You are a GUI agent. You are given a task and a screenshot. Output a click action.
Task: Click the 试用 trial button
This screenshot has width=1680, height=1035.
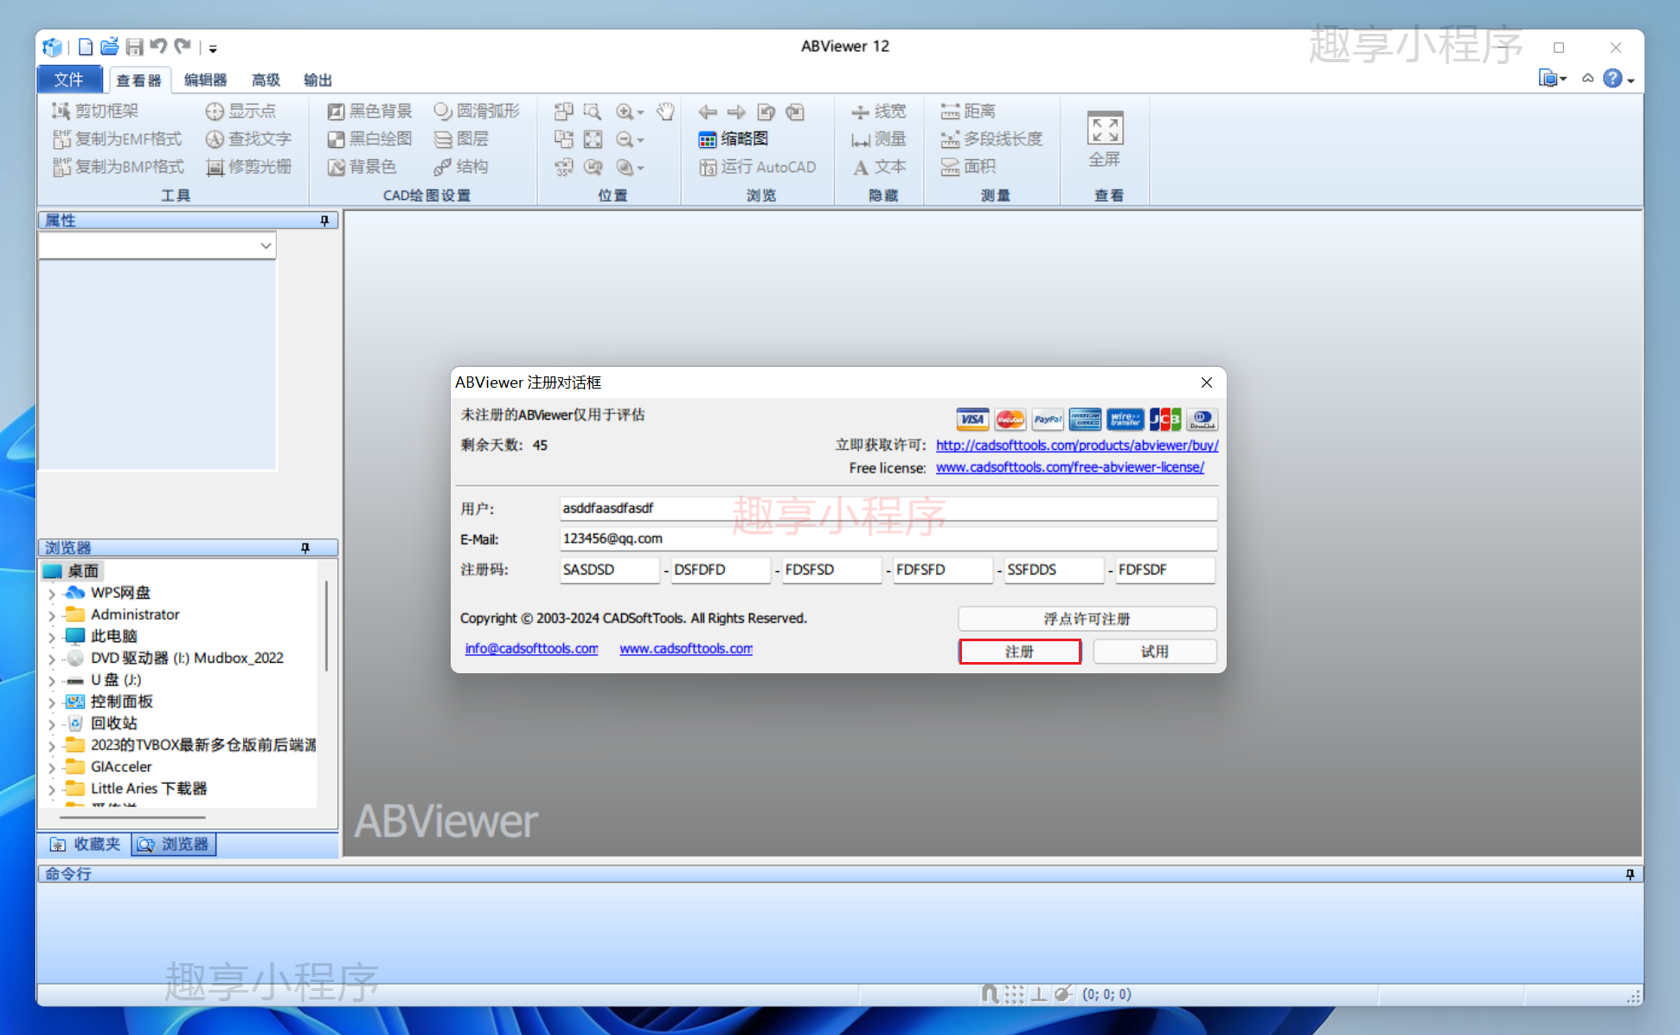pyautogui.click(x=1155, y=652)
